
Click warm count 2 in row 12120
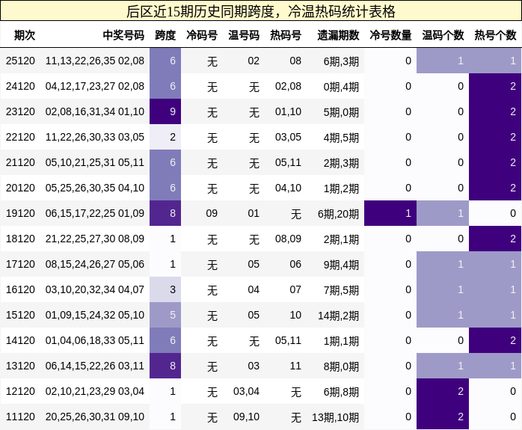[443, 391]
